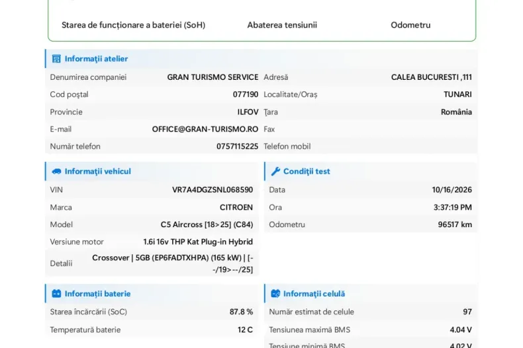
Task: Click the test date 10/16/2026
Action: coord(452,190)
